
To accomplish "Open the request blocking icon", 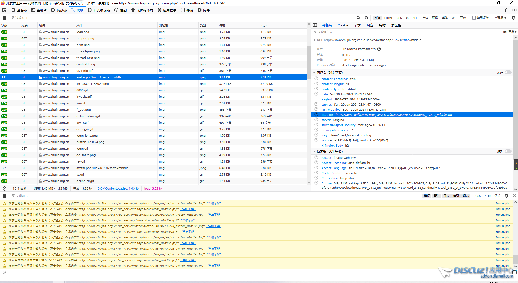I will pyautogui.click(x=366, y=18).
